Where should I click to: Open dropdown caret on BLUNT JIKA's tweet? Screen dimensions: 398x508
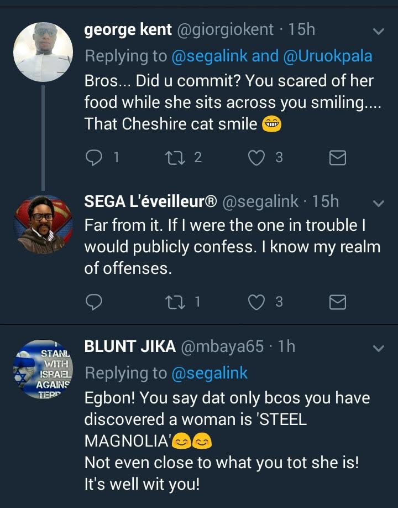coord(379,348)
